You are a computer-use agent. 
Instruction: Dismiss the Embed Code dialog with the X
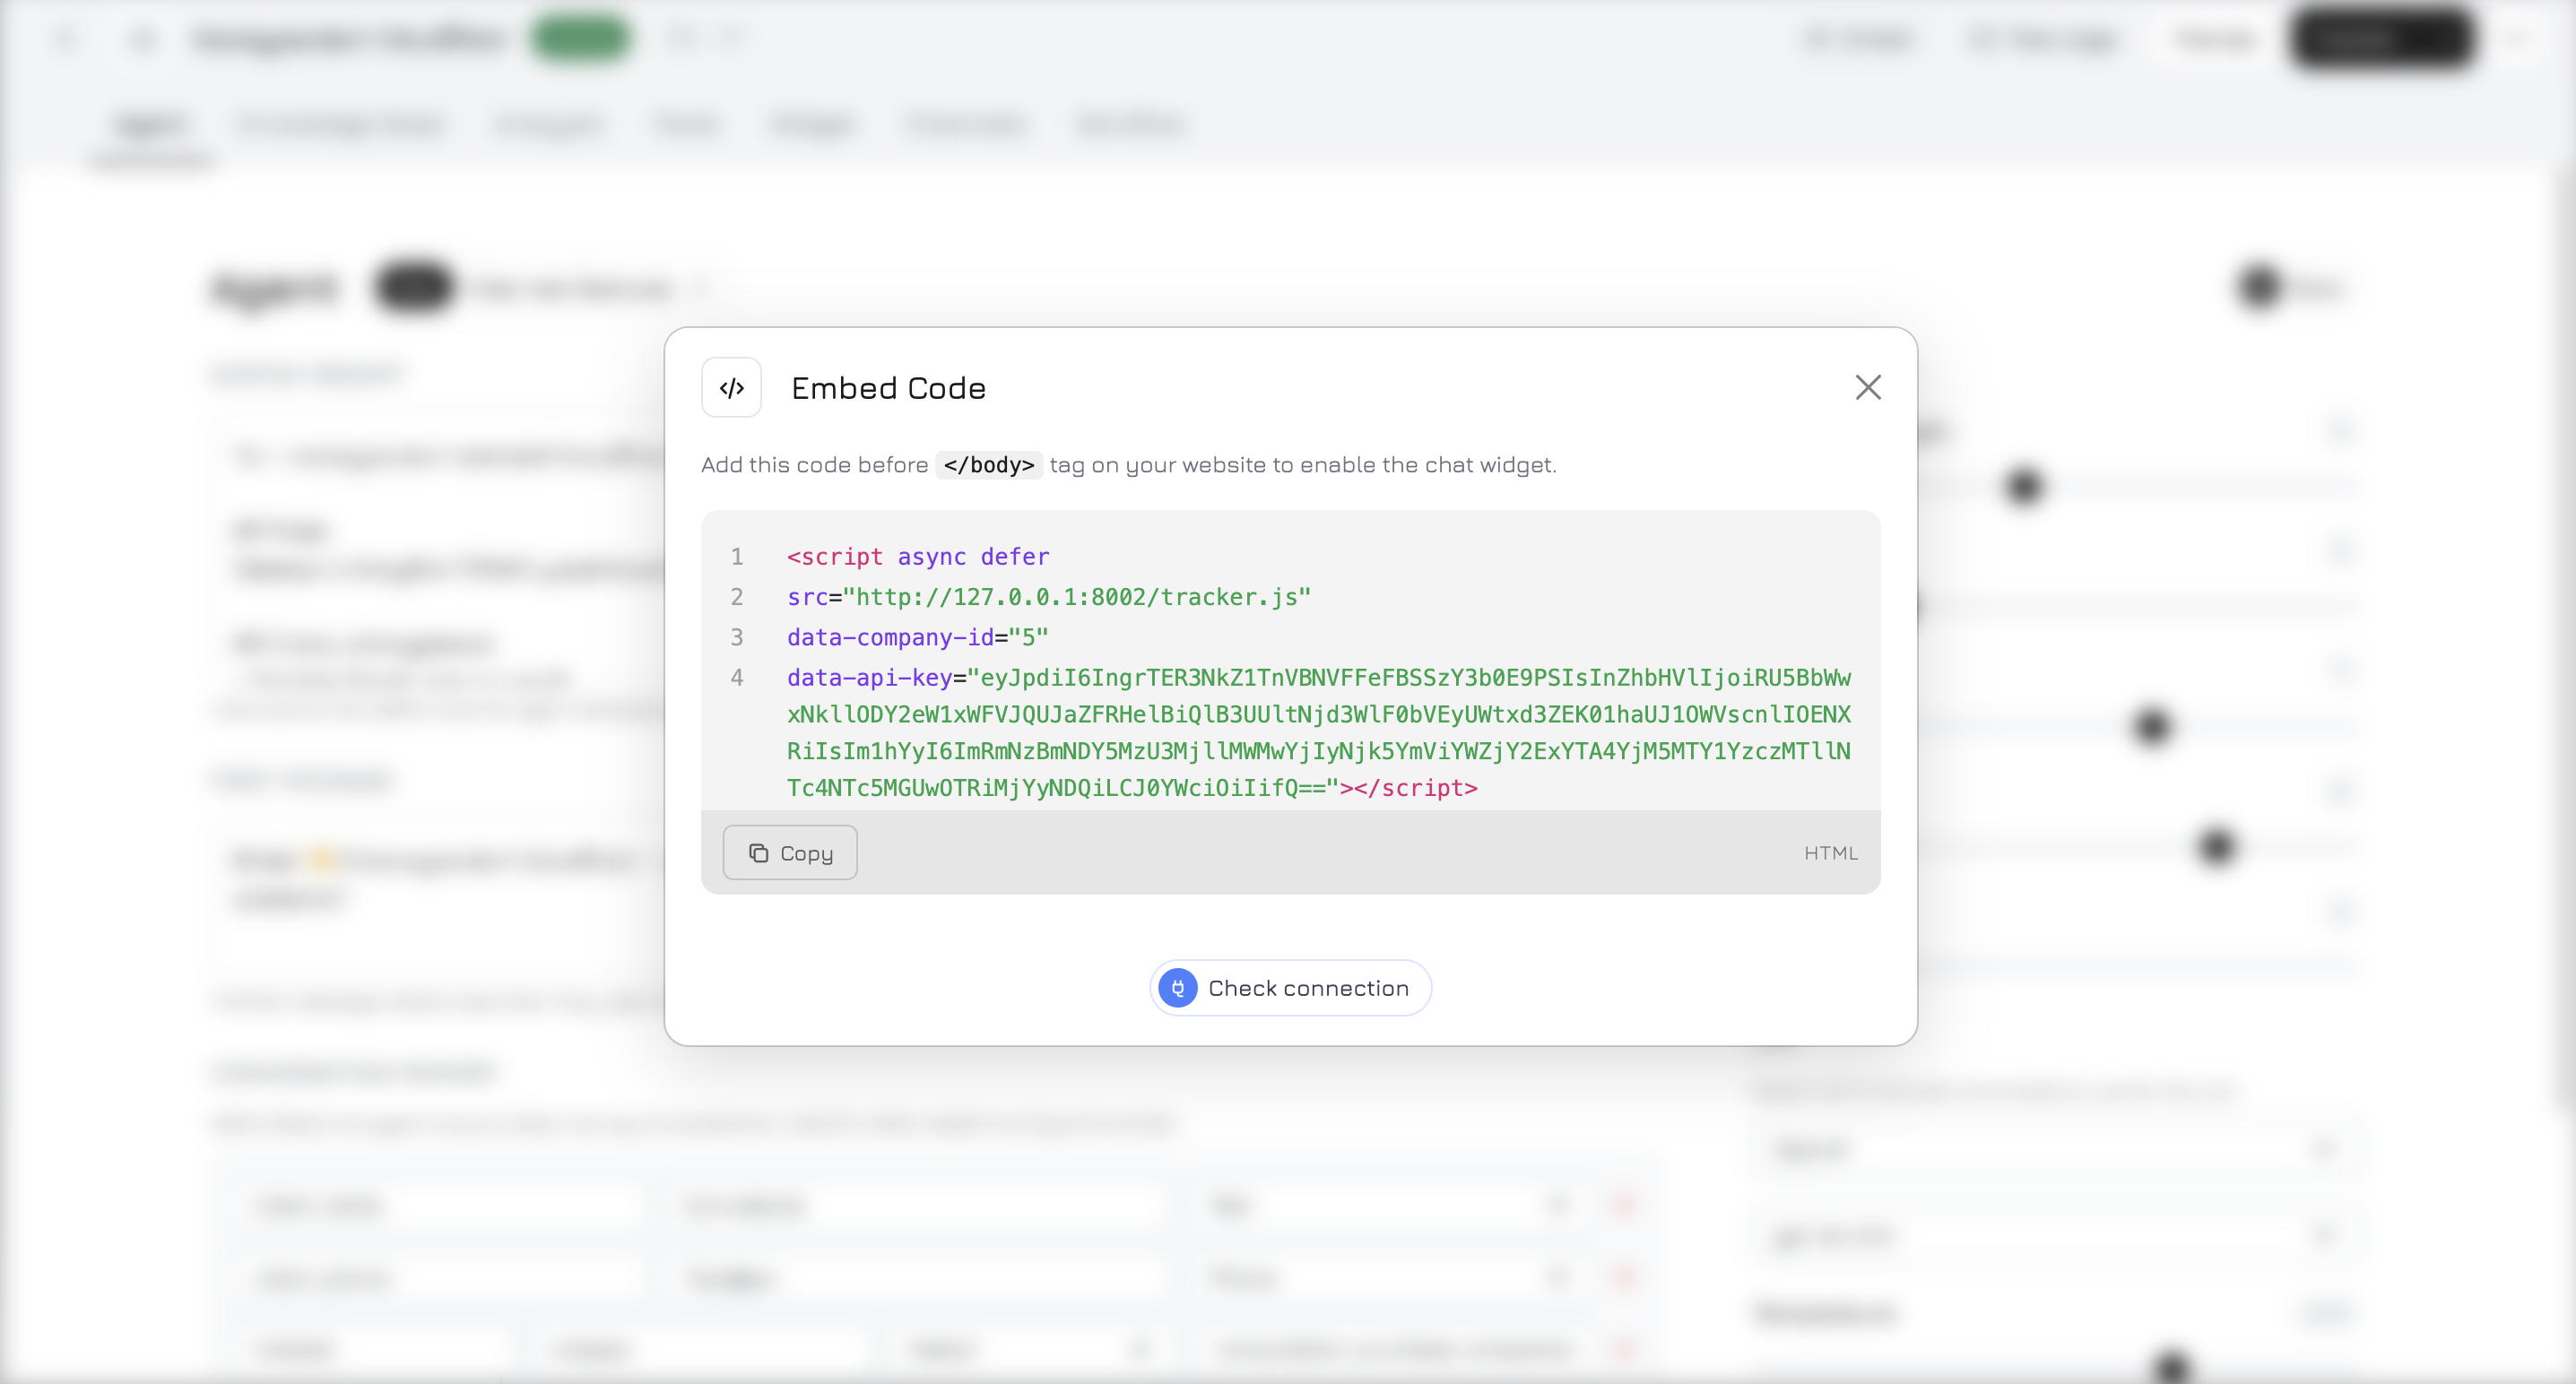click(x=1868, y=387)
